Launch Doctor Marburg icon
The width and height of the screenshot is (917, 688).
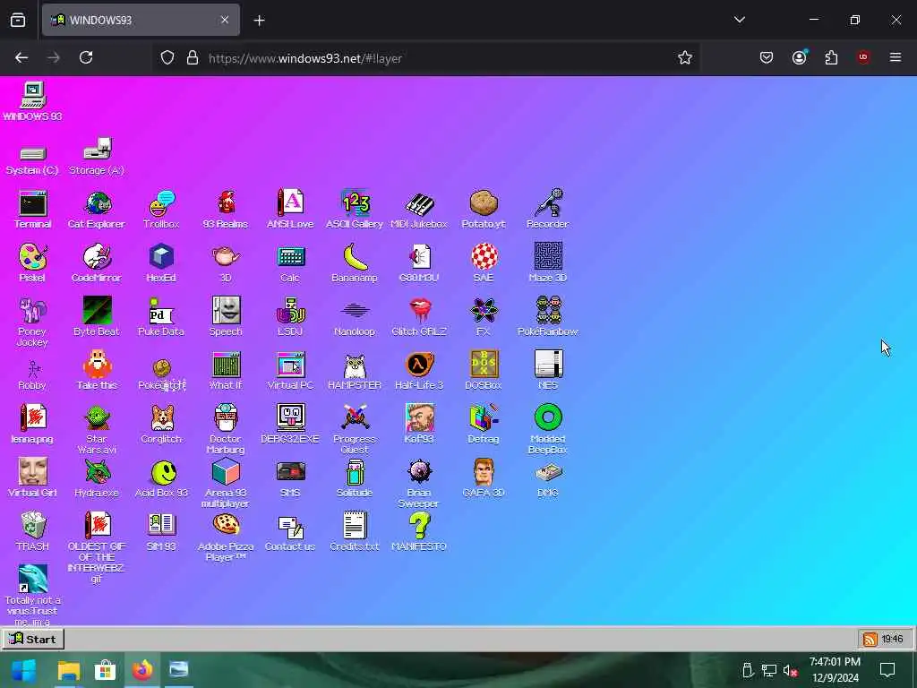[226, 418]
